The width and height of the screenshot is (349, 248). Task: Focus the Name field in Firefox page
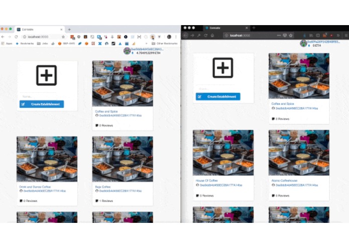(x=215, y=89)
